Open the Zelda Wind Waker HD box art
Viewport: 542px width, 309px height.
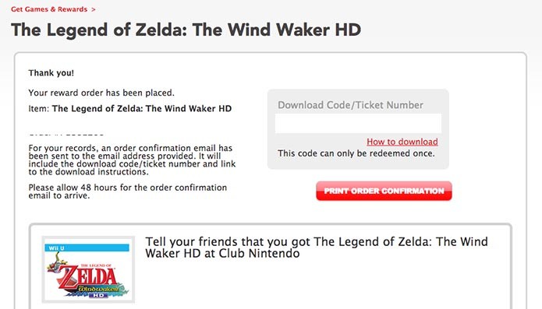(x=88, y=269)
